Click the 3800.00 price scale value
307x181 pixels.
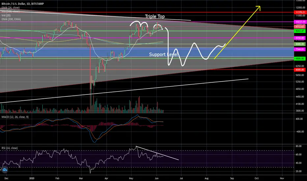coord(300,111)
